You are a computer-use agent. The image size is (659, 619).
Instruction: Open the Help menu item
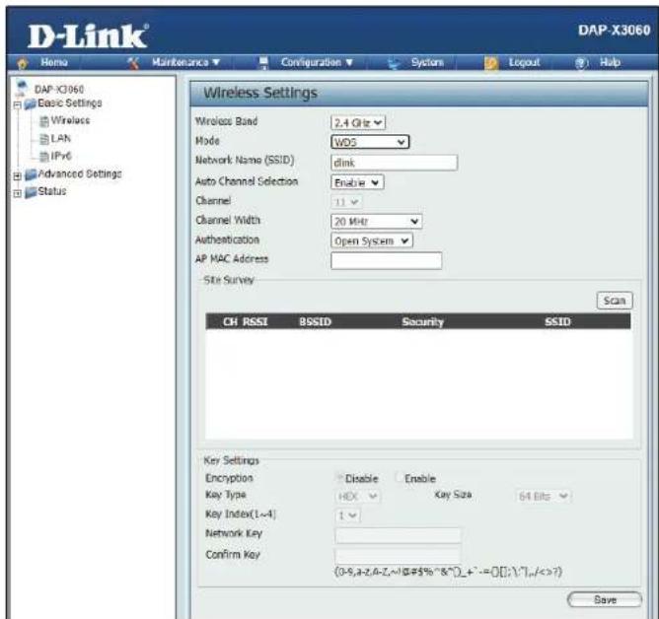(610, 62)
